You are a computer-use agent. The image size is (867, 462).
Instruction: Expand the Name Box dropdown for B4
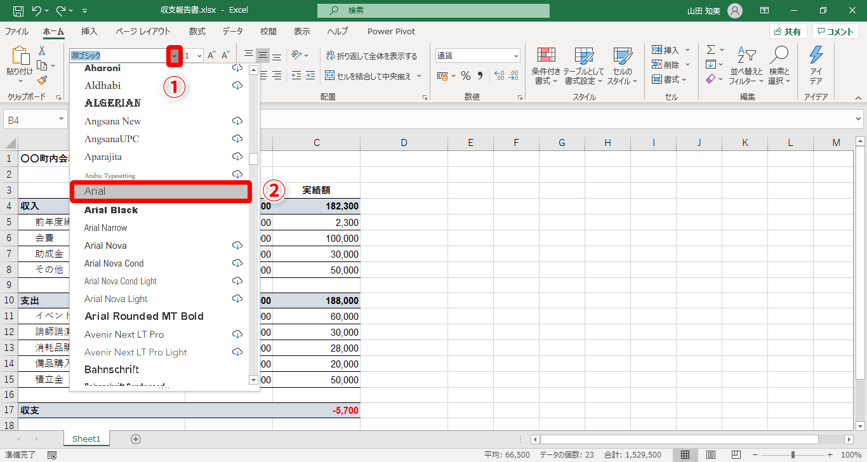coord(62,119)
